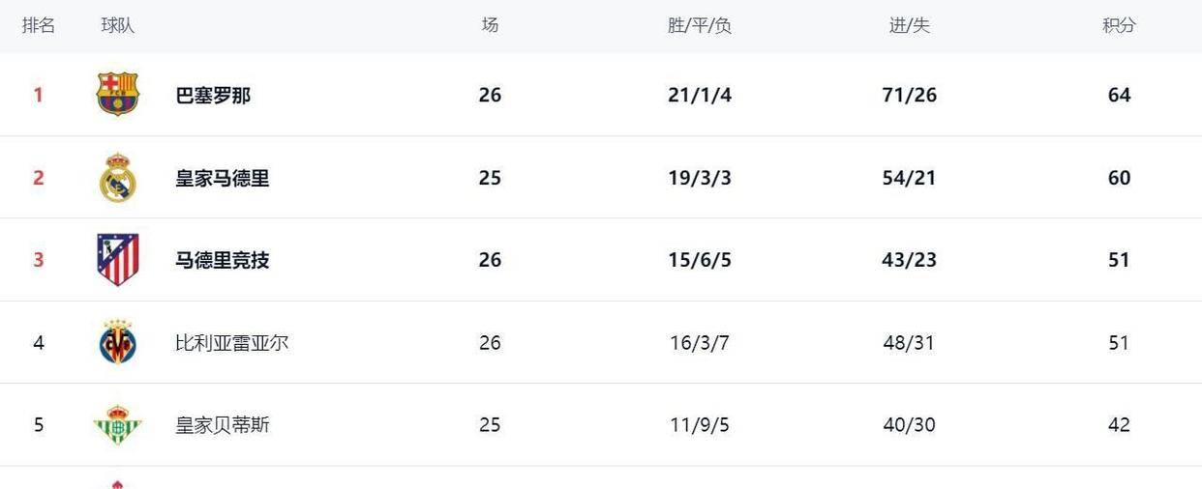Go to the 皇家贝蒂斯 team page
The image size is (1202, 489).
click(223, 425)
